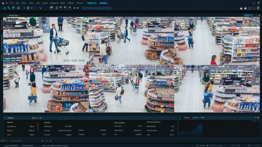The width and height of the screenshot is (262, 147).
Task: Open the Collaborate menu
Action: pyautogui.click(x=54, y=3)
